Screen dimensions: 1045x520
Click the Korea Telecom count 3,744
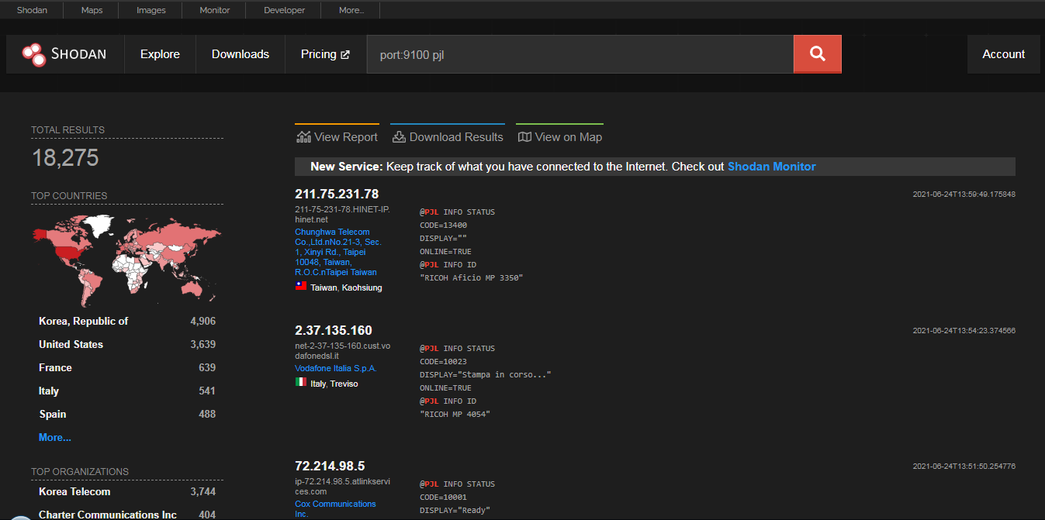pyautogui.click(x=202, y=491)
